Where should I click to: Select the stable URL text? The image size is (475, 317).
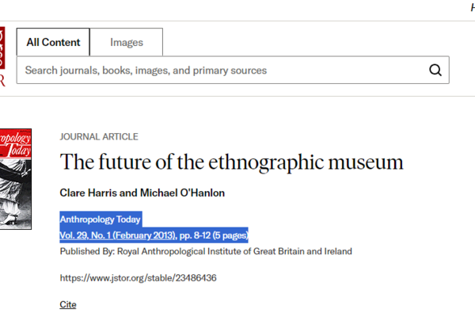138,278
